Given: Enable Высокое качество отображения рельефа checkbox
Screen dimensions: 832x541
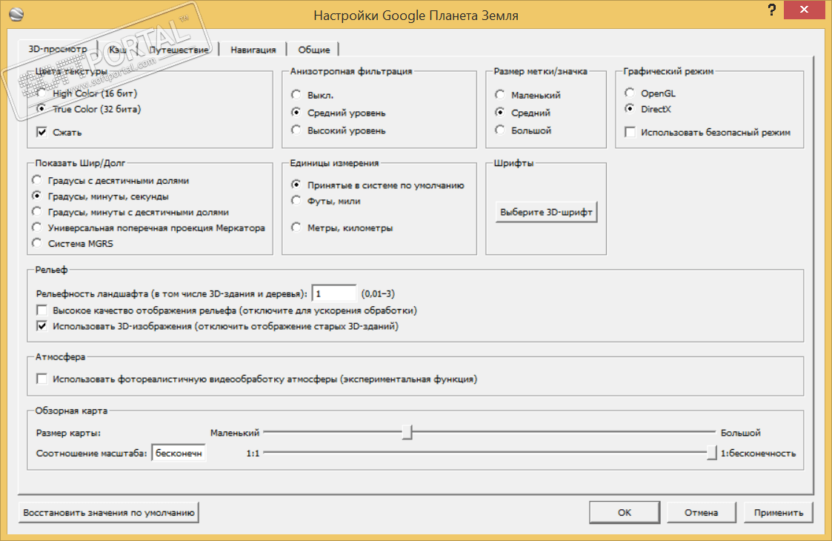Looking at the screenshot, I should click(x=227, y=310).
